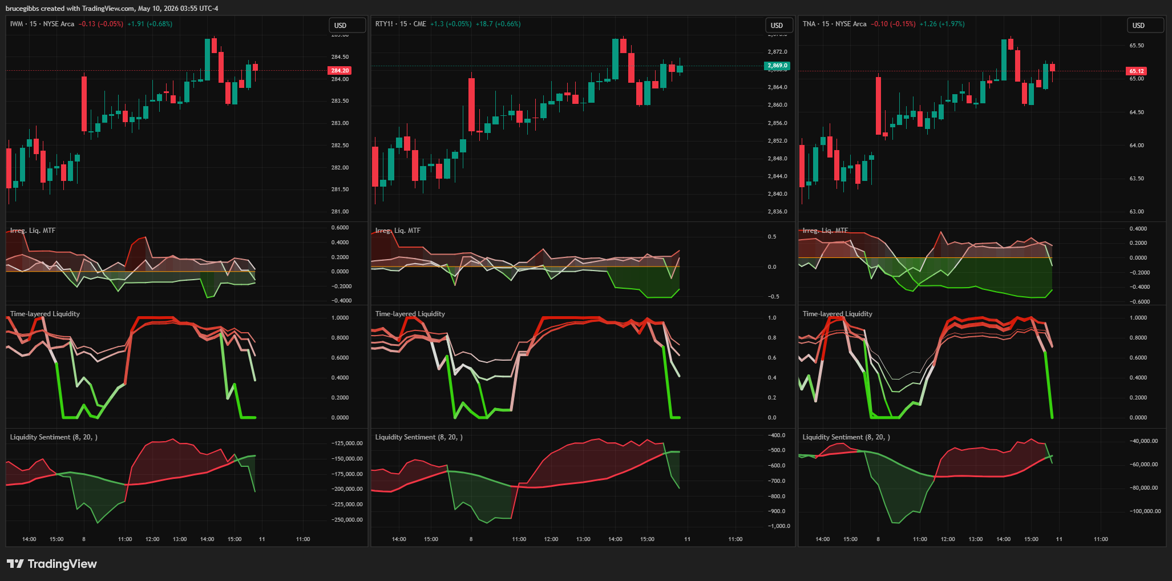Click the TNA 15 NYSE Arca symbol title
The height and width of the screenshot is (581, 1172).
point(834,24)
